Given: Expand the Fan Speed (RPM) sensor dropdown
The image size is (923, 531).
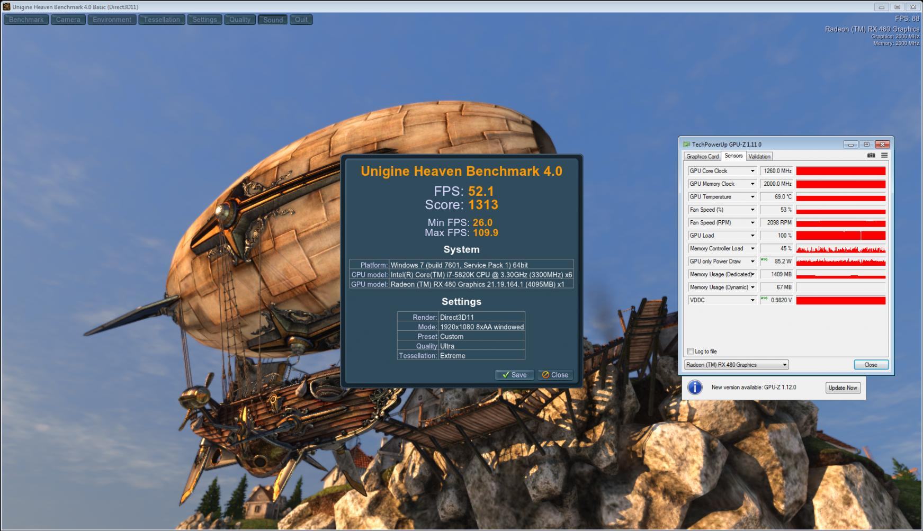Looking at the screenshot, I should [x=752, y=222].
